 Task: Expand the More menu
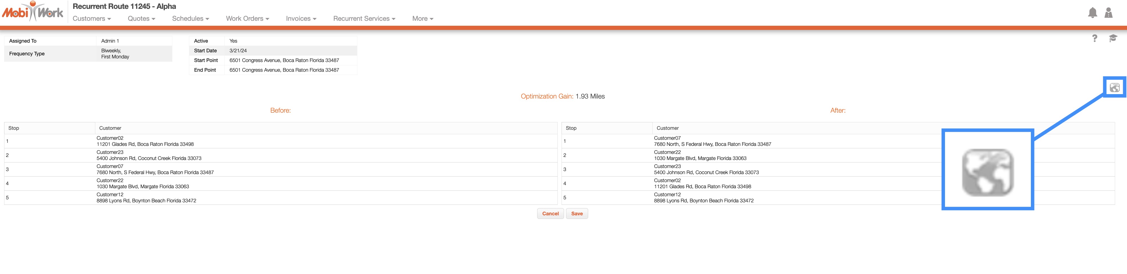[x=422, y=18]
